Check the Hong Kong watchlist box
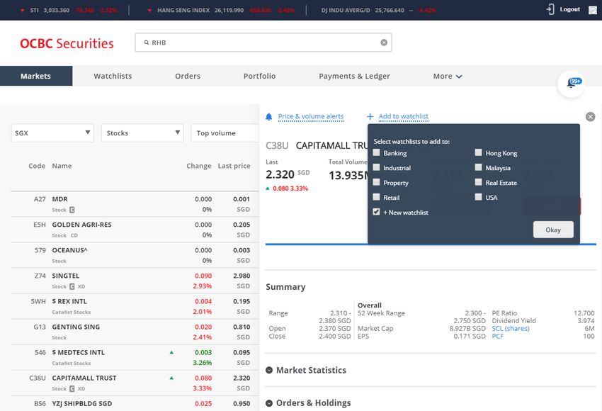The width and height of the screenshot is (602, 411). 478,152
